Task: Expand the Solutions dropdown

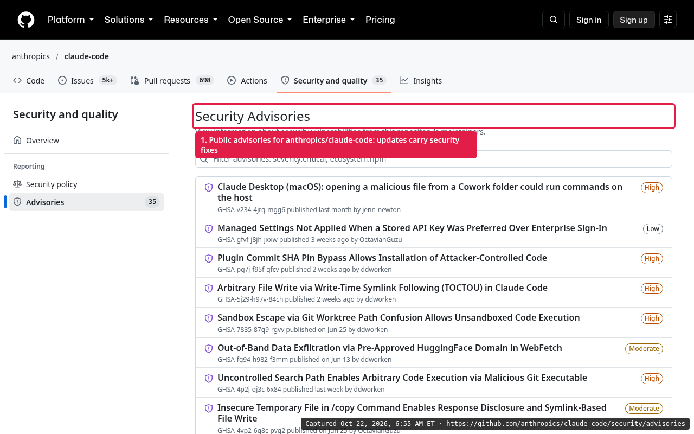Action: click(x=128, y=20)
